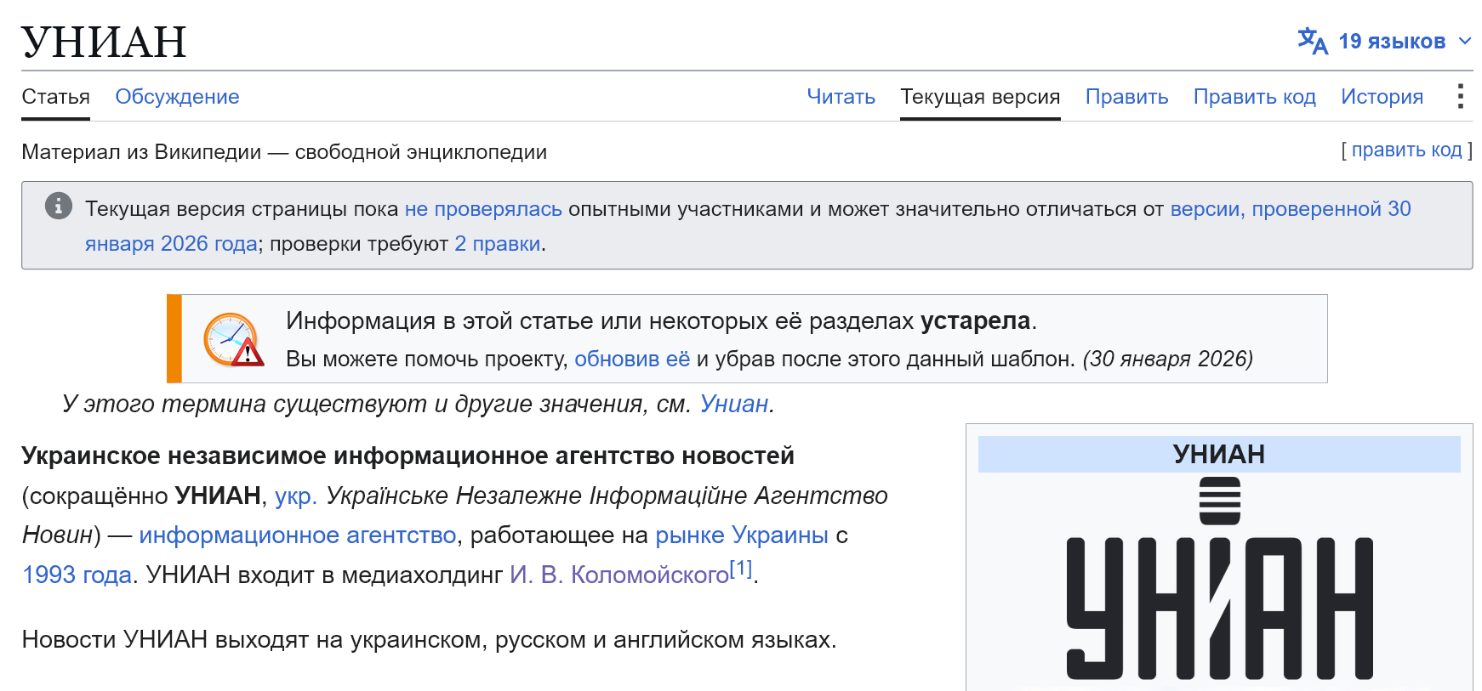The width and height of the screenshot is (1482, 691).
Task: Click footnote reference [1]
Action: point(741,568)
